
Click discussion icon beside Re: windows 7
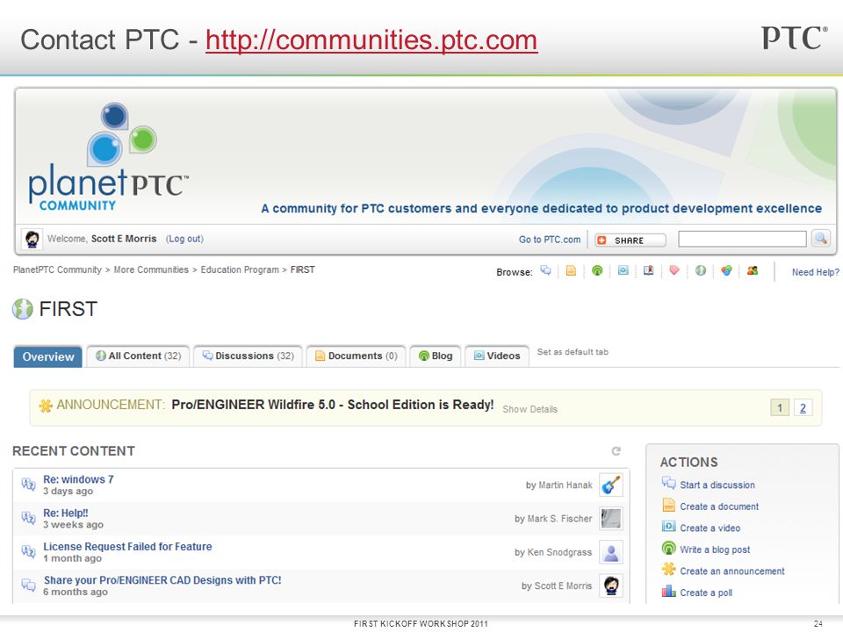(x=28, y=484)
